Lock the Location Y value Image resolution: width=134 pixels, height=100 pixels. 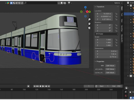click(116, 17)
